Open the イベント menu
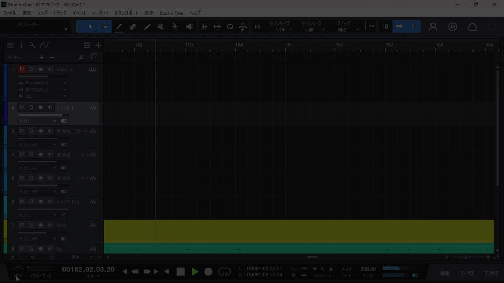504x283 pixels. tap(79, 13)
